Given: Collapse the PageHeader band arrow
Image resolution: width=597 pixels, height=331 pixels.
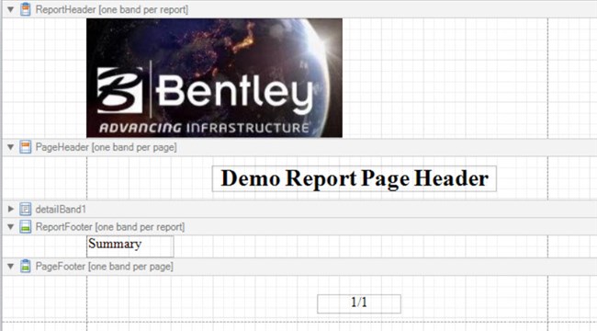Looking at the screenshot, I should (x=11, y=147).
